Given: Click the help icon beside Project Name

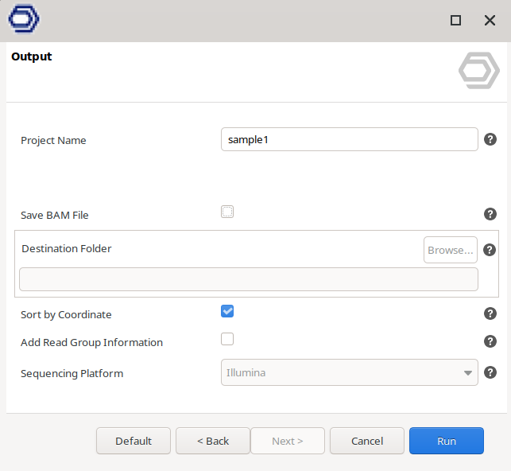Looking at the screenshot, I should 490,139.
